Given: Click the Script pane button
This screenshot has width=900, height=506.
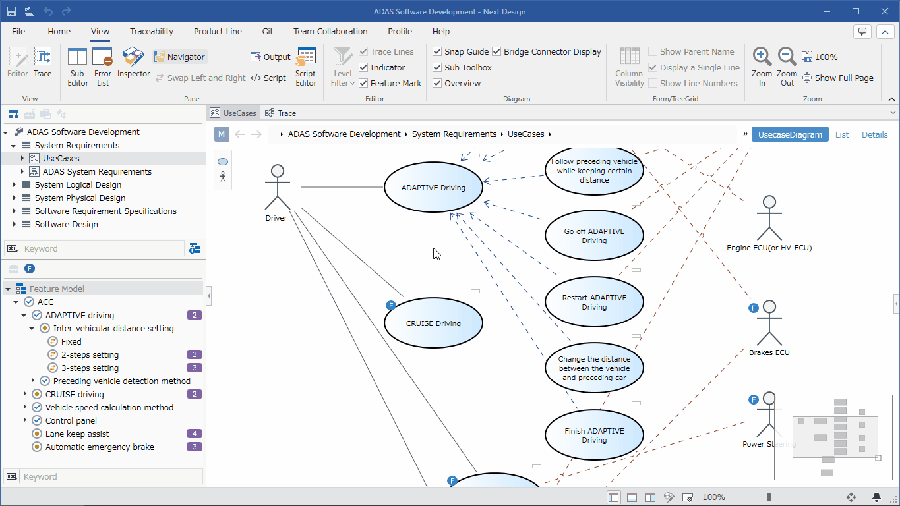Looking at the screenshot, I should (268, 78).
